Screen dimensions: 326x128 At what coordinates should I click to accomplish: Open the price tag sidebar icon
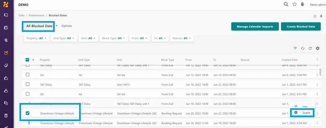tap(6, 65)
